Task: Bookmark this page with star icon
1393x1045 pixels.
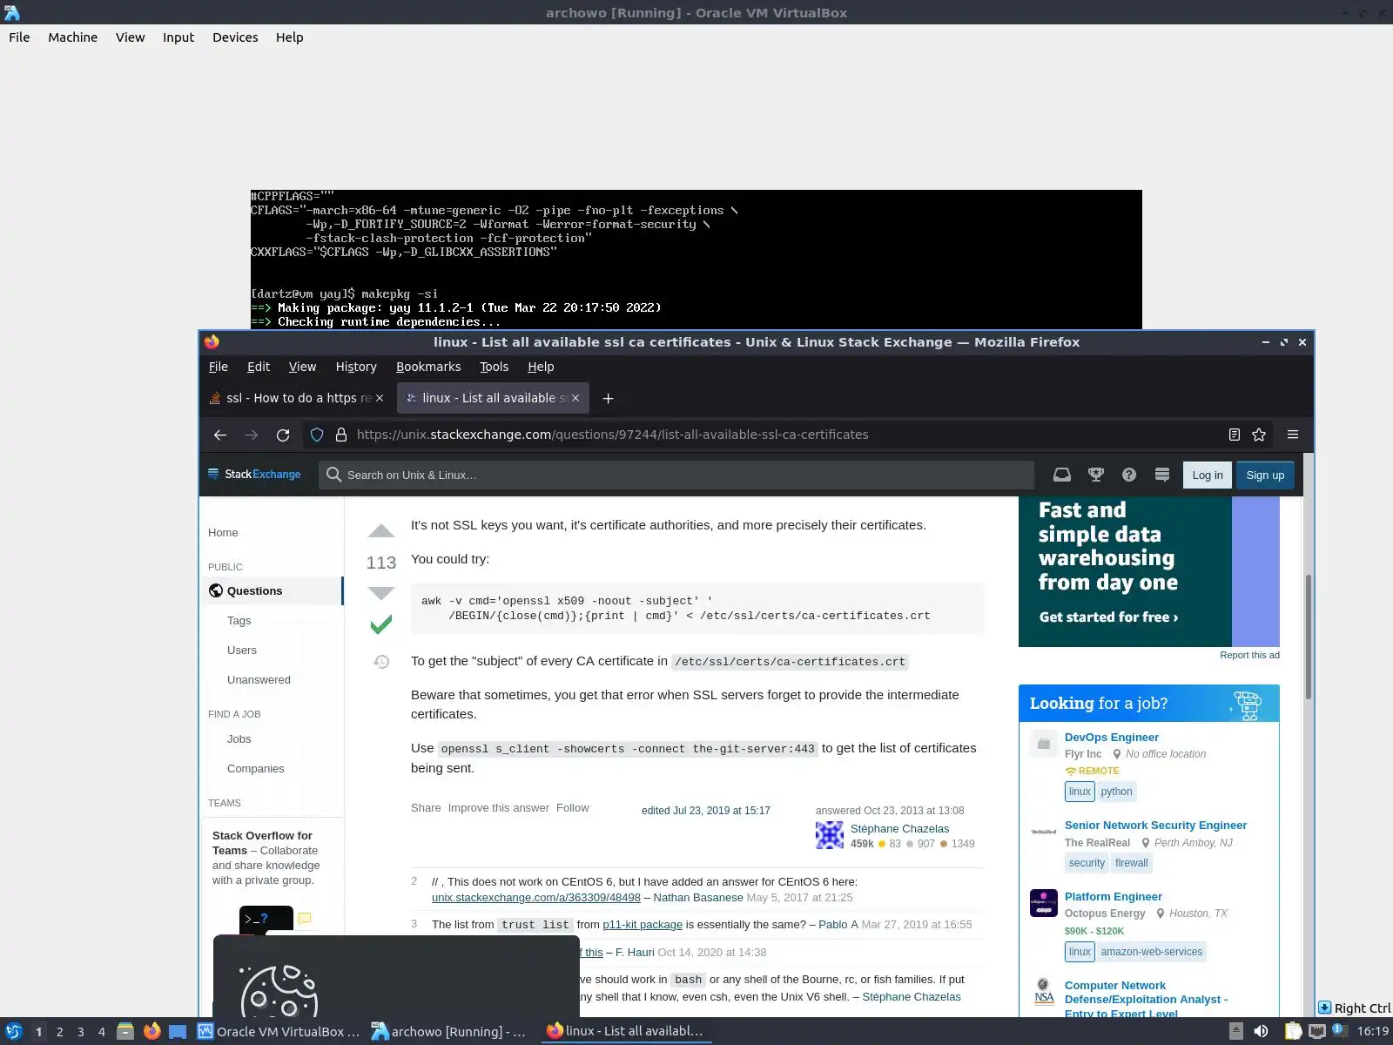Action: [1259, 435]
